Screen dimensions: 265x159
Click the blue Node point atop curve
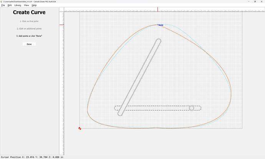tap(158, 25)
